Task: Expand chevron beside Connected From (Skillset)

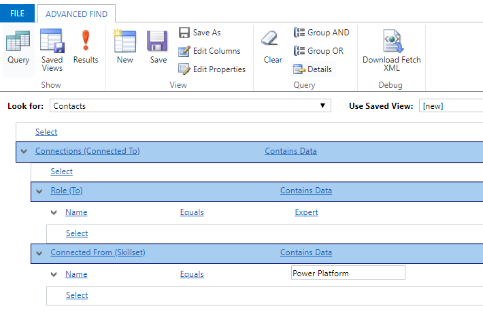Action: click(x=39, y=253)
